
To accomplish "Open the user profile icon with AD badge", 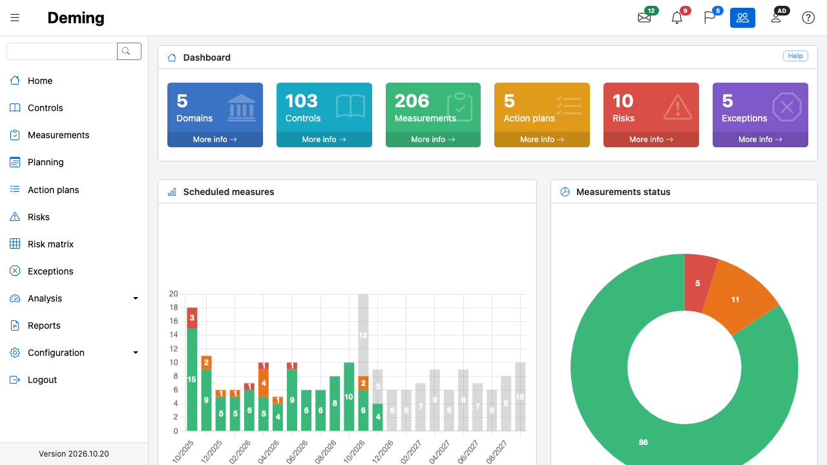I will point(776,17).
